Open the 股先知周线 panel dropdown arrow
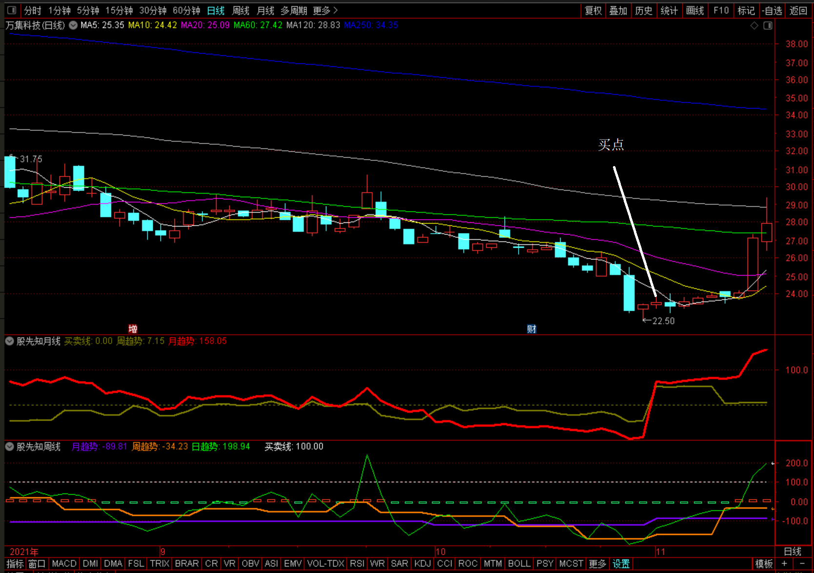814x573 pixels. click(9, 446)
